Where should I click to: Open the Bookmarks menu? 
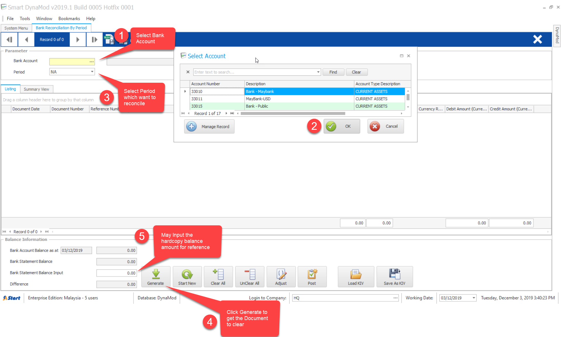[69, 18]
